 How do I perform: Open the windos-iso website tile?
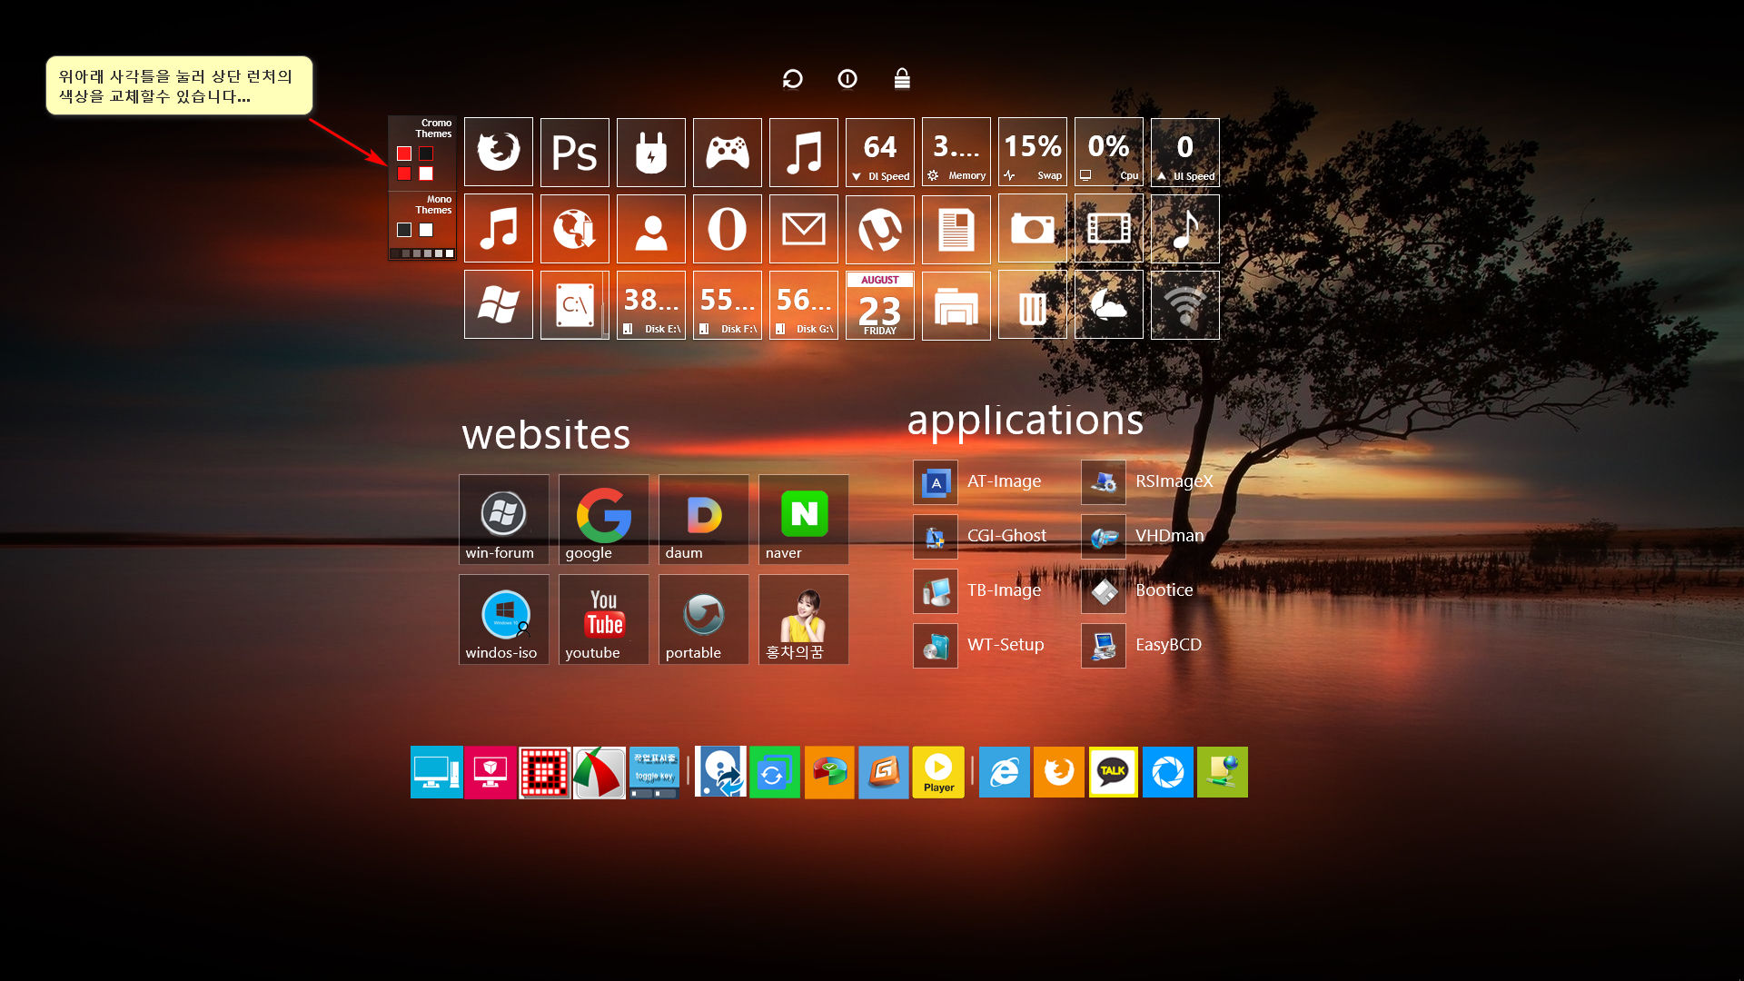[x=504, y=619]
